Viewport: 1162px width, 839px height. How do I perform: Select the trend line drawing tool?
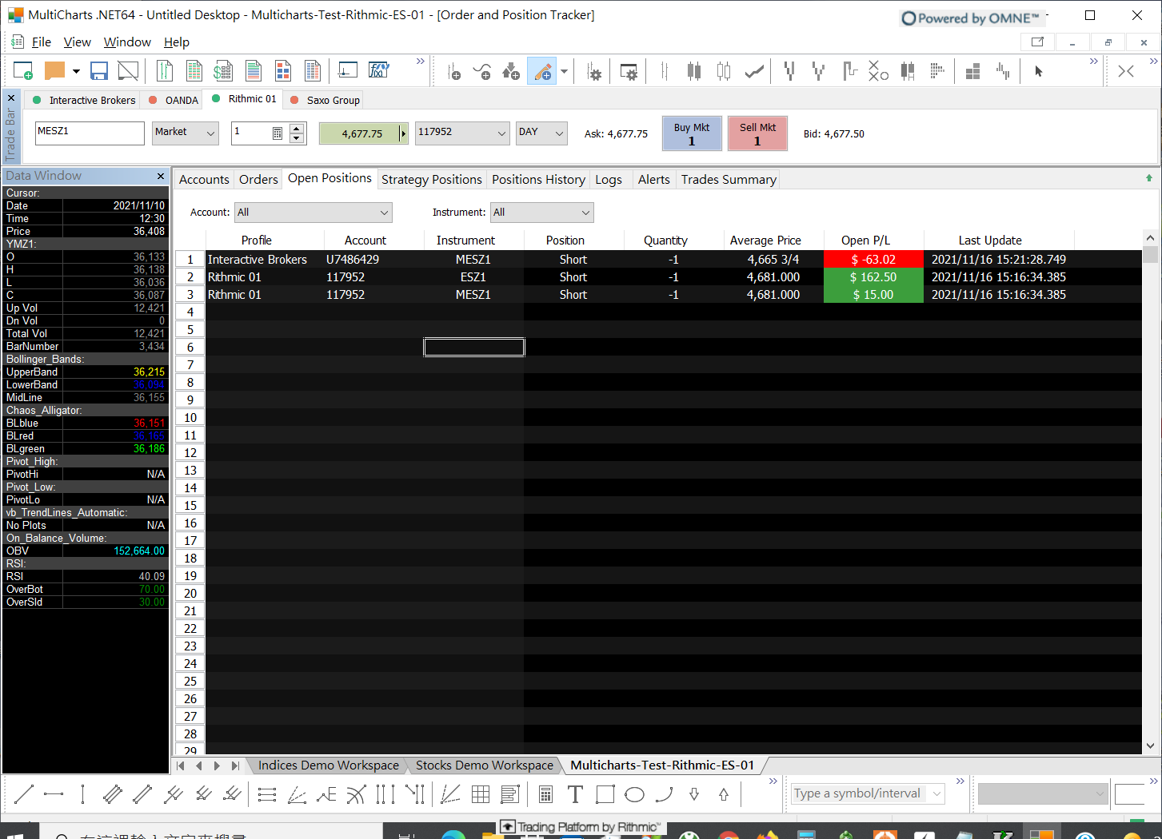pyautogui.click(x=24, y=794)
